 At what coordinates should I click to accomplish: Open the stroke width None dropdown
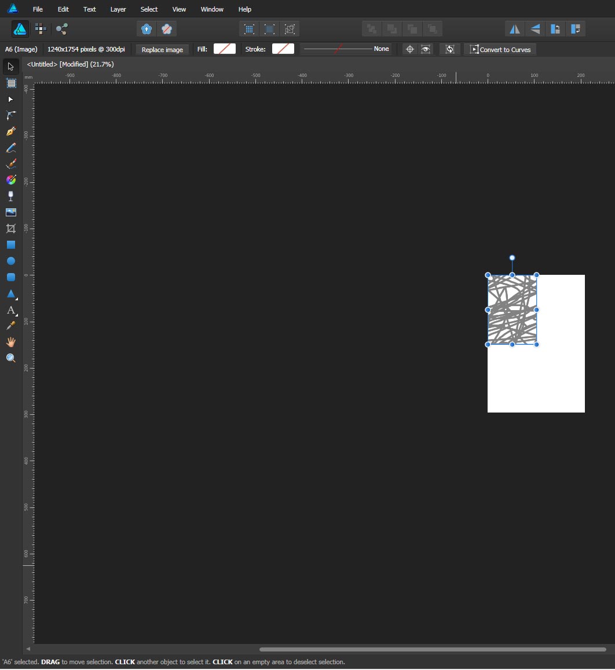click(346, 49)
